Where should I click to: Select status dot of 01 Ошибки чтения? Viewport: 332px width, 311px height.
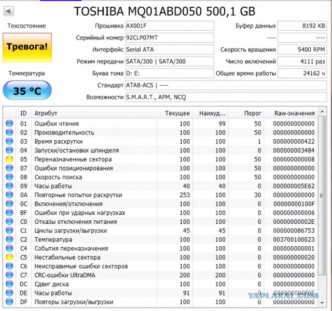click(x=9, y=124)
